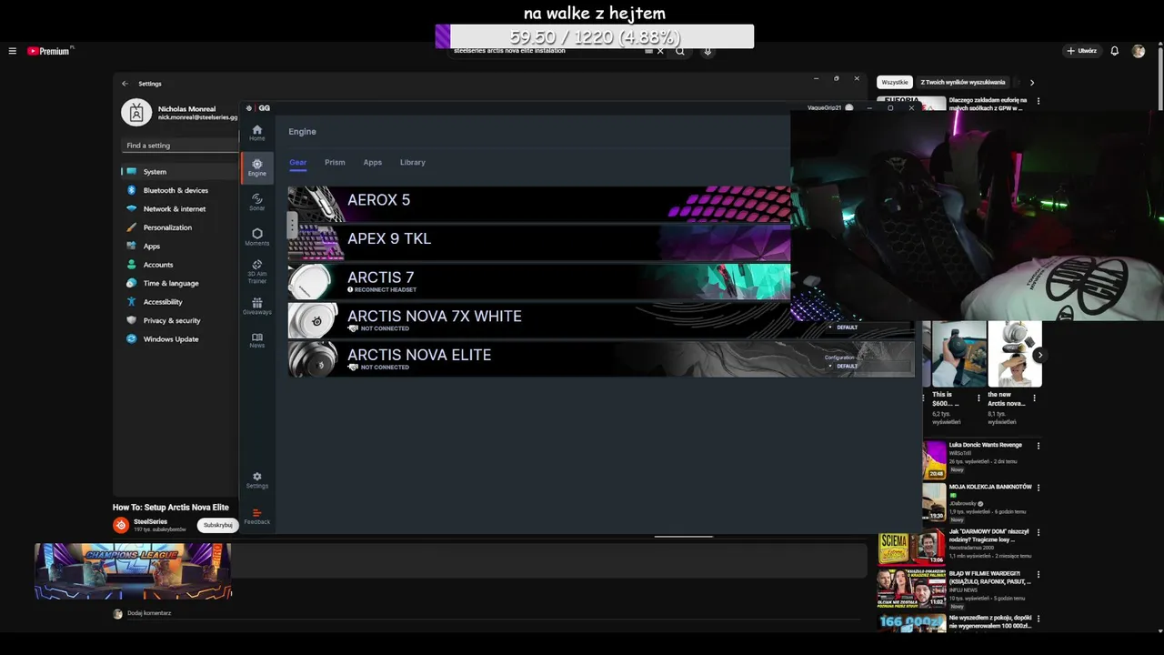
Task: Open GG Settings gear in sidebar
Action: pos(257,479)
